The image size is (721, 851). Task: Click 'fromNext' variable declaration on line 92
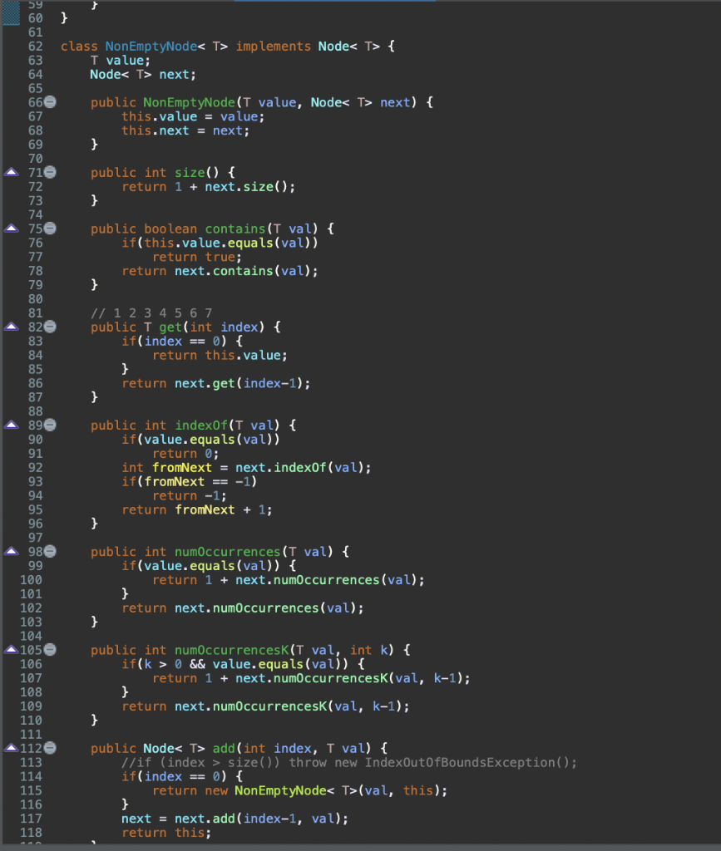pyautogui.click(x=182, y=468)
